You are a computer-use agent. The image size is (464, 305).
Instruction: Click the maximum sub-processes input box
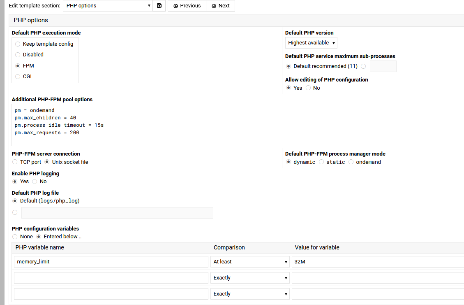pos(383,66)
